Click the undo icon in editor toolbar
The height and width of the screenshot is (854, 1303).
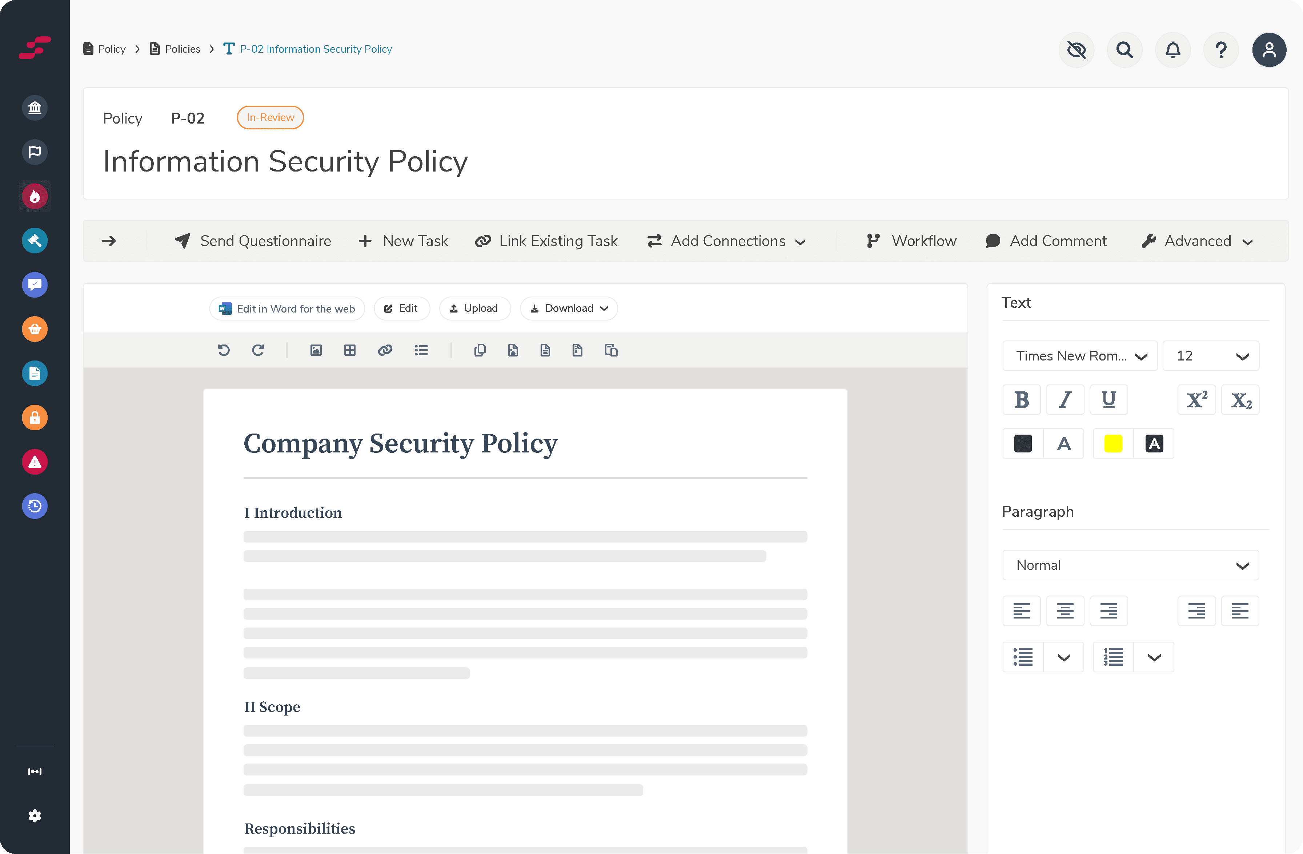223,350
